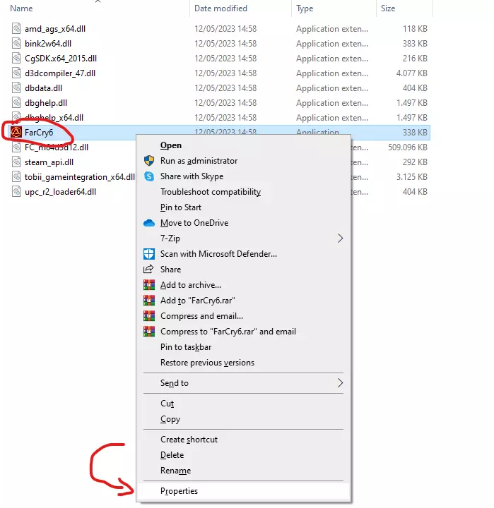Click the steam_api.dll file icon

click(x=16, y=162)
